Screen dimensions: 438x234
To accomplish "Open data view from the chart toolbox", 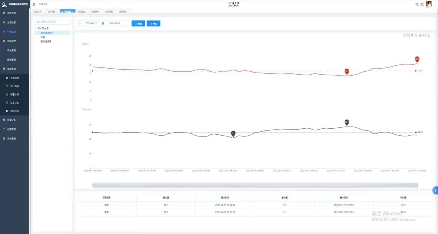I will (x=412, y=35).
